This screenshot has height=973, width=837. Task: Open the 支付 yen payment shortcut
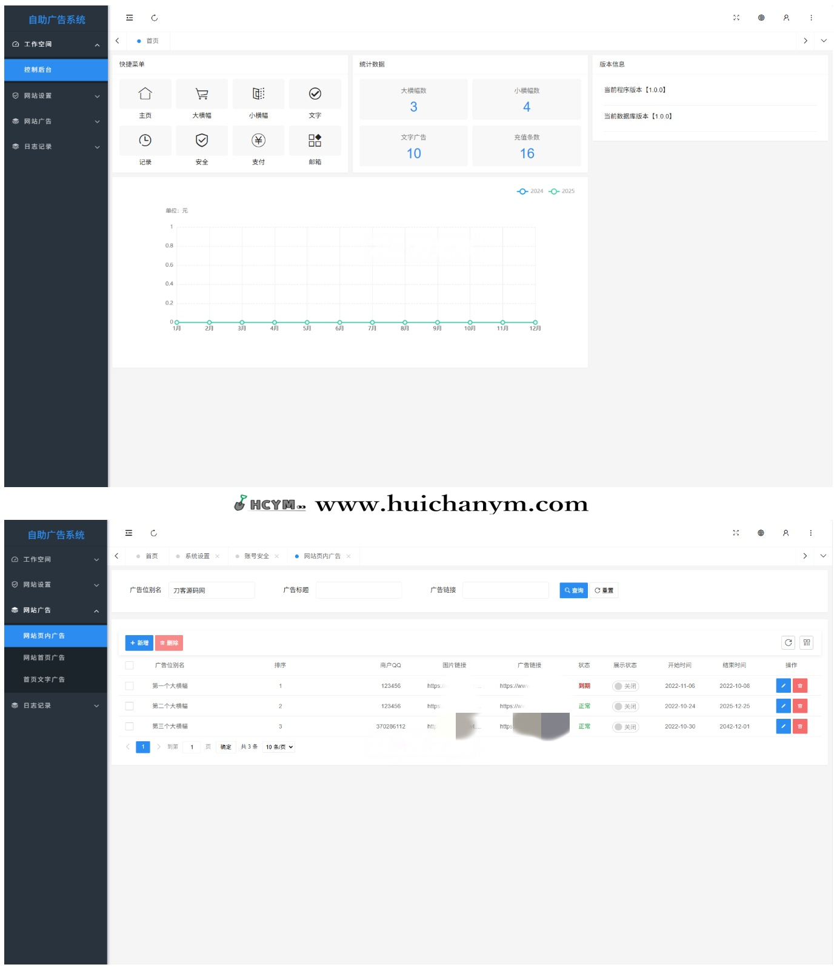click(258, 141)
